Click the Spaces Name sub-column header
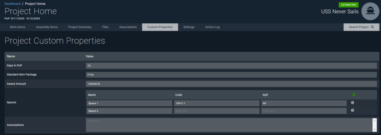 tap(92, 95)
